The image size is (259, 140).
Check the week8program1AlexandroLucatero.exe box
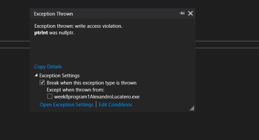(x=50, y=96)
